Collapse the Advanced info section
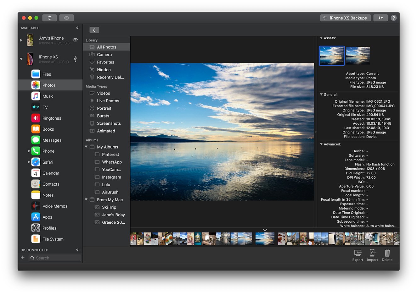Viewport: 417px width, 294px height. click(x=321, y=144)
